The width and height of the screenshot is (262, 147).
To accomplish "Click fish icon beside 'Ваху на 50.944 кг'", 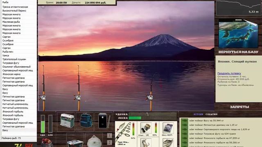I will tap(185, 120).
